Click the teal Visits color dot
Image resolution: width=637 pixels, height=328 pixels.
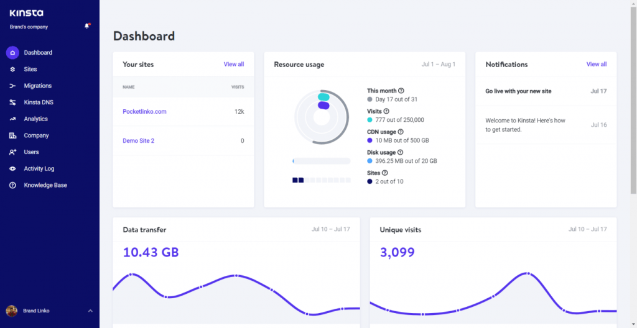[x=370, y=120]
